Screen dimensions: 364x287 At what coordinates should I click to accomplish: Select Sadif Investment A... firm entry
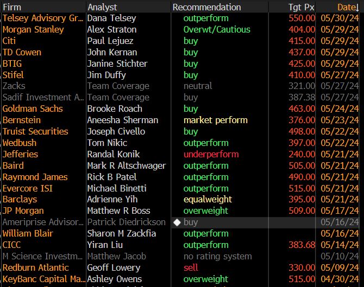43,97
